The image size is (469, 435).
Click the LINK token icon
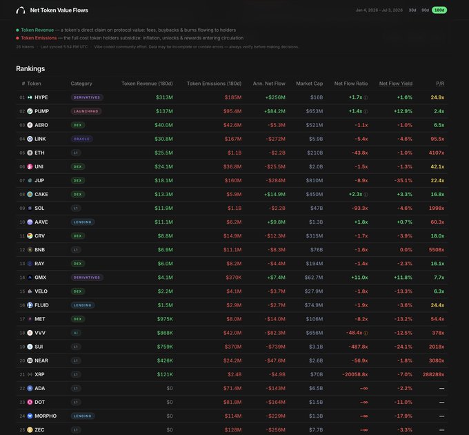tap(30, 139)
